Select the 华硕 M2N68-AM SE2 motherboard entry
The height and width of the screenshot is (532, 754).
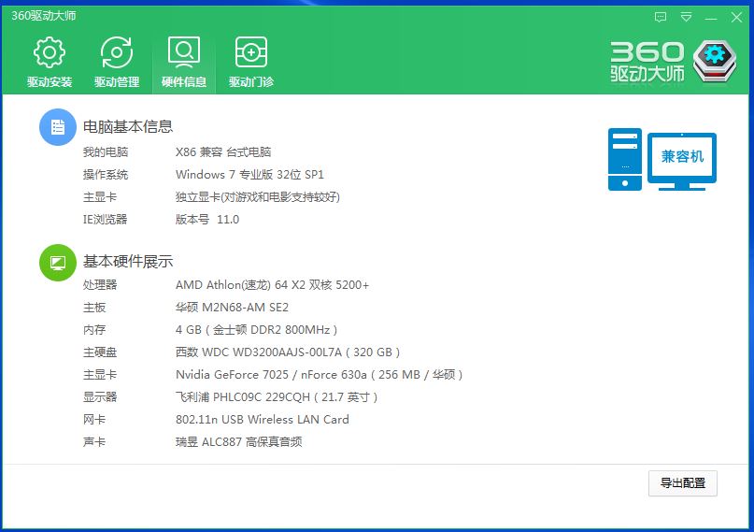[x=232, y=308]
